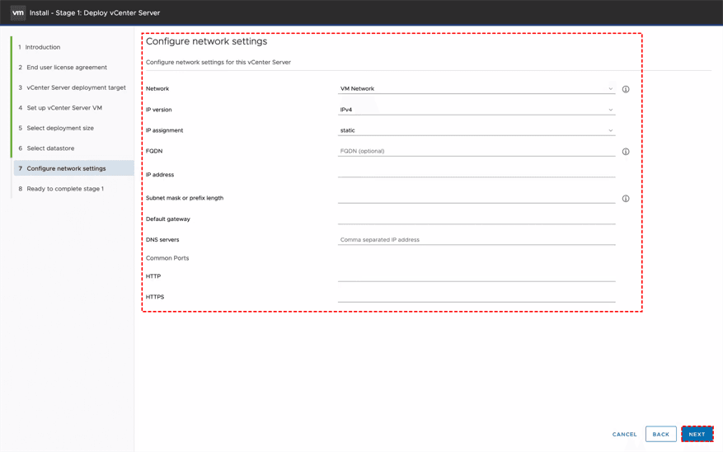Viewport: 723px width, 452px height.
Task: Click the Configure network settings heading
Action: click(207, 41)
